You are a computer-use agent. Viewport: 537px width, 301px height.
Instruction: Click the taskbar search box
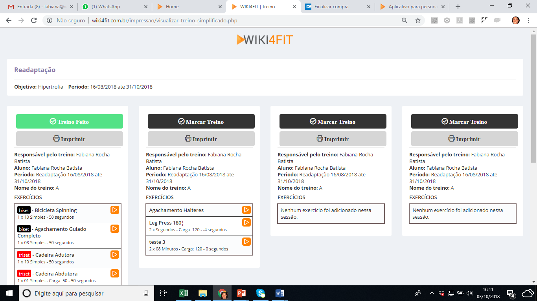pos(87,293)
